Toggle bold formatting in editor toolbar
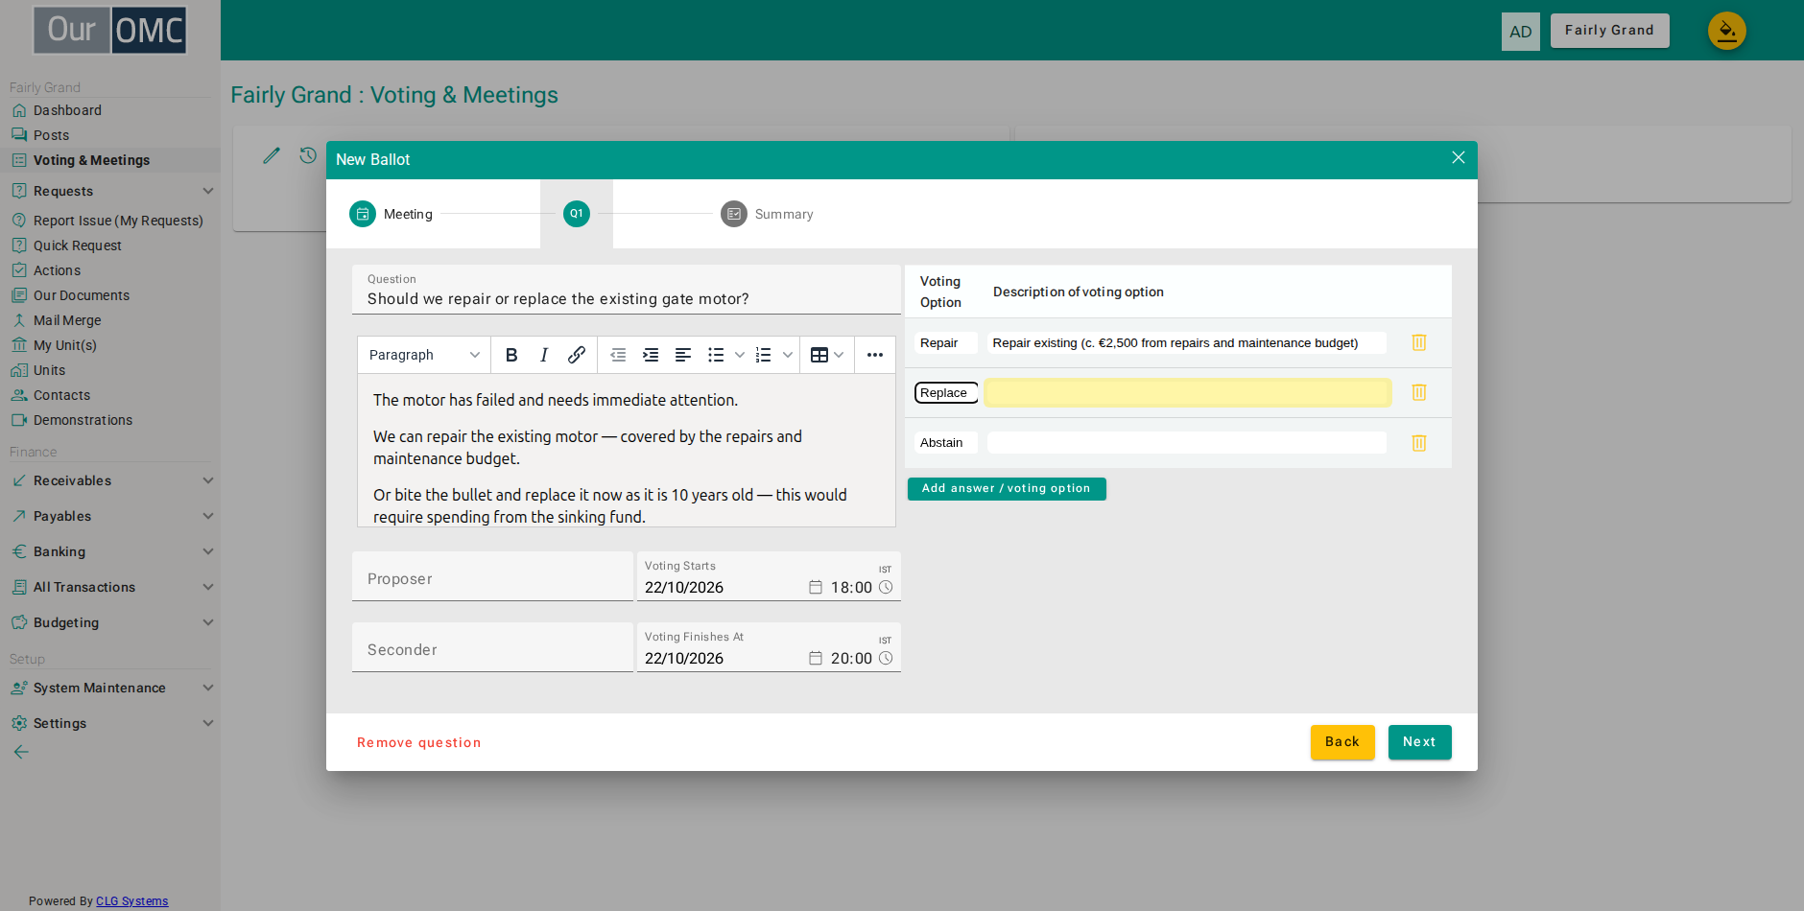The width and height of the screenshot is (1804, 911). [x=511, y=355]
